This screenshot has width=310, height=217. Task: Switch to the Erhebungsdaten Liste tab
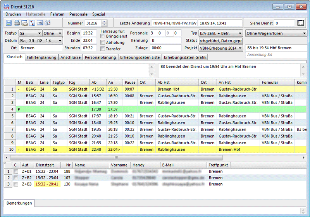pyautogui.click(x=140, y=57)
